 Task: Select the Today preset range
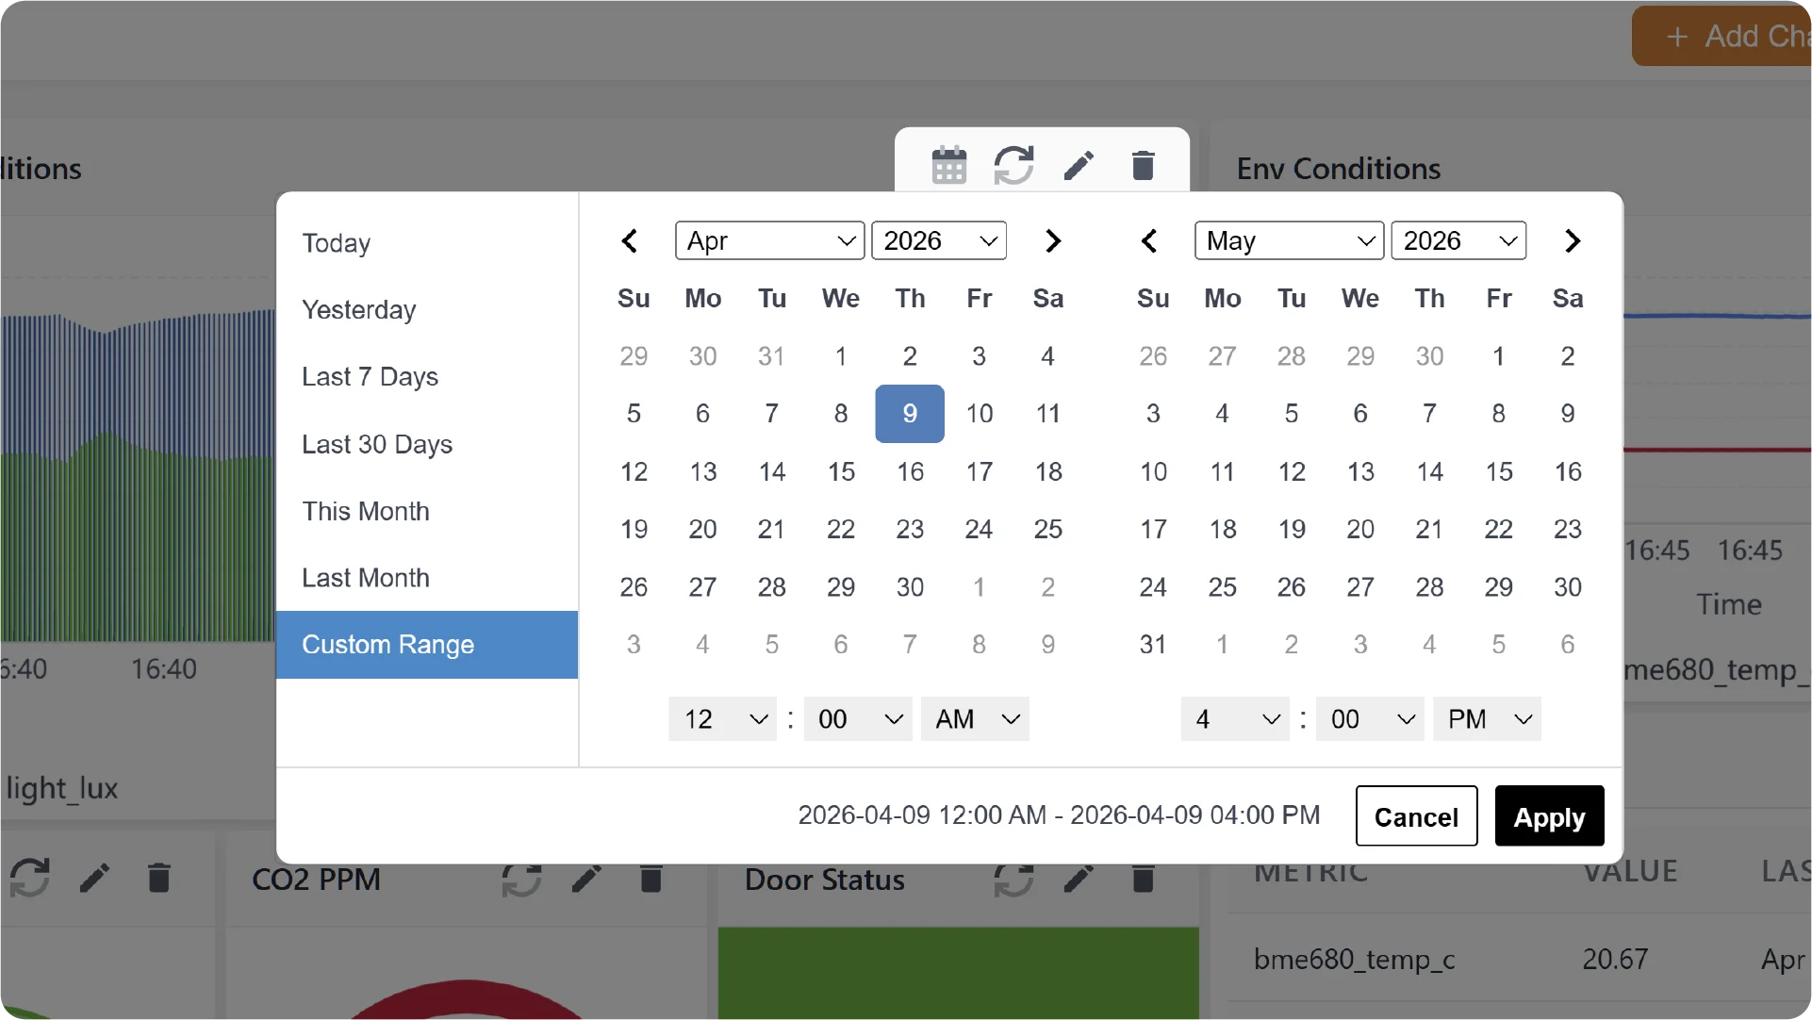[427, 243]
